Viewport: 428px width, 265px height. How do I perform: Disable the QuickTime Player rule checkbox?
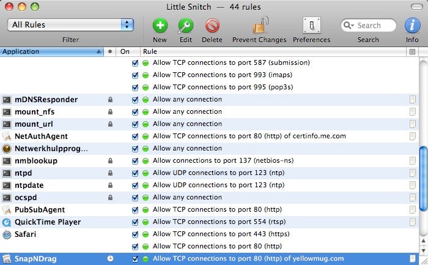[135, 222]
